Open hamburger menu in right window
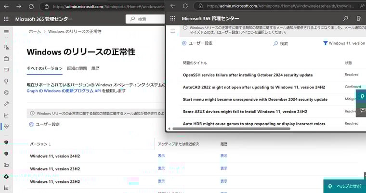Screen dimensions: 366x193 coord(173,31)
